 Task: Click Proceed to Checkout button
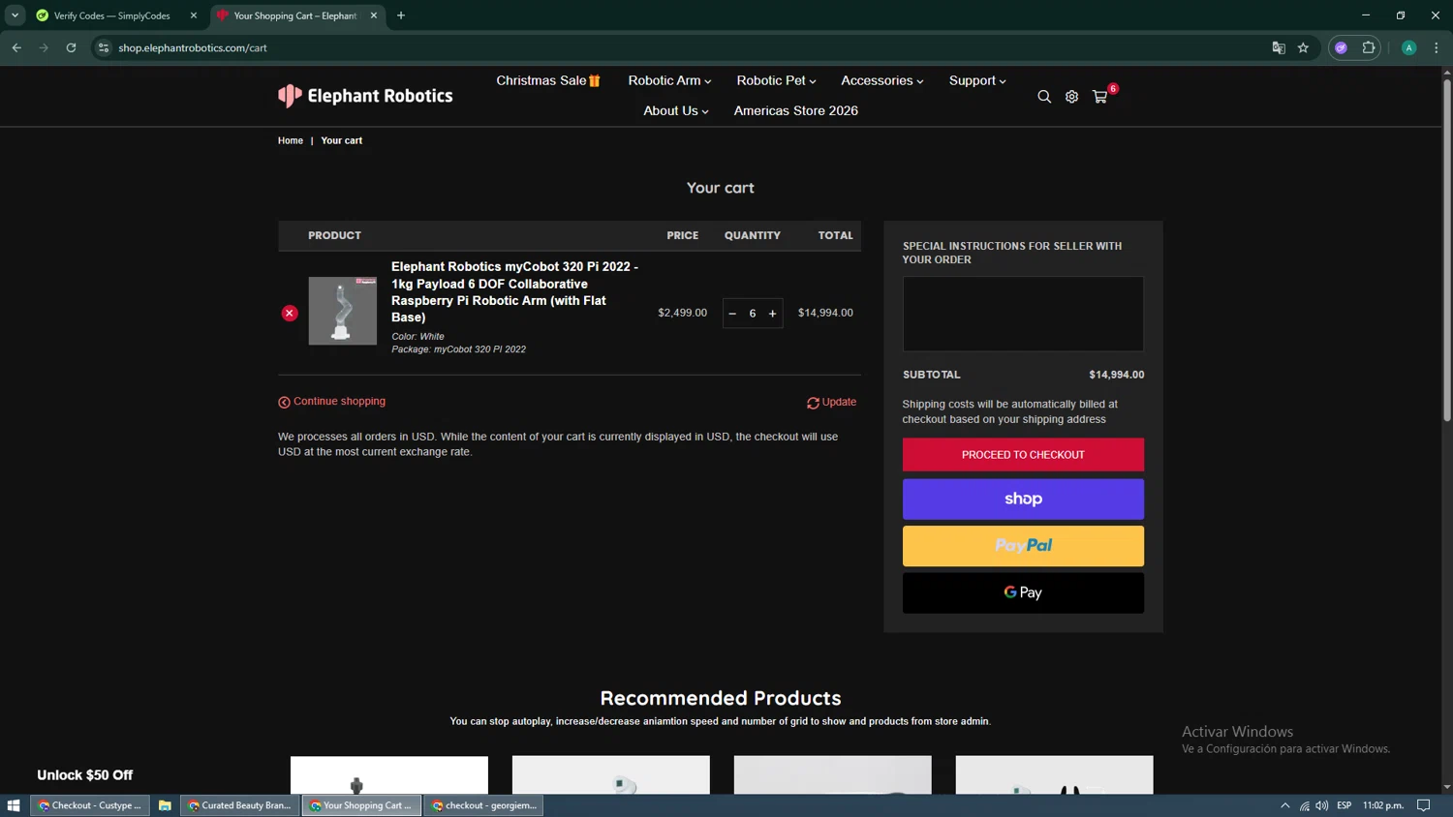(x=1023, y=455)
